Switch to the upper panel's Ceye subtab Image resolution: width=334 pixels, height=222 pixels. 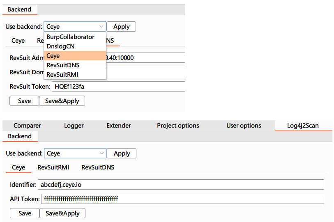coord(18,41)
